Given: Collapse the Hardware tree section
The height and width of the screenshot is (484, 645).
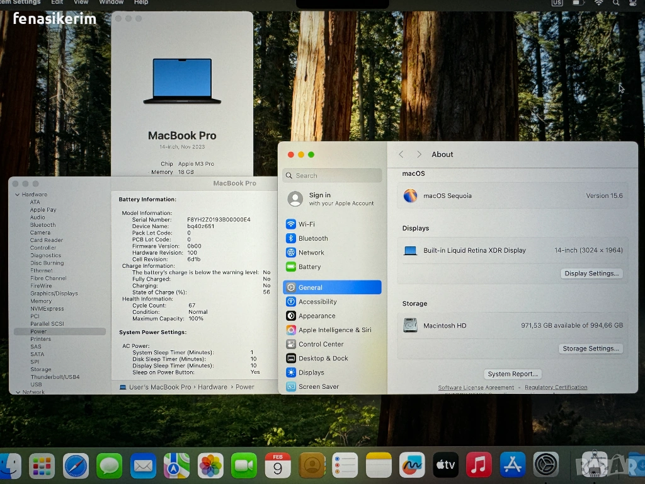Looking at the screenshot, I should [17, 195].
